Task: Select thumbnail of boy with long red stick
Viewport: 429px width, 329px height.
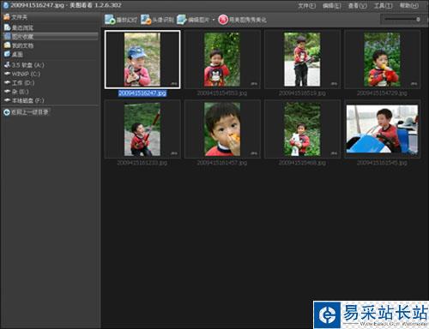Action: 142,129
